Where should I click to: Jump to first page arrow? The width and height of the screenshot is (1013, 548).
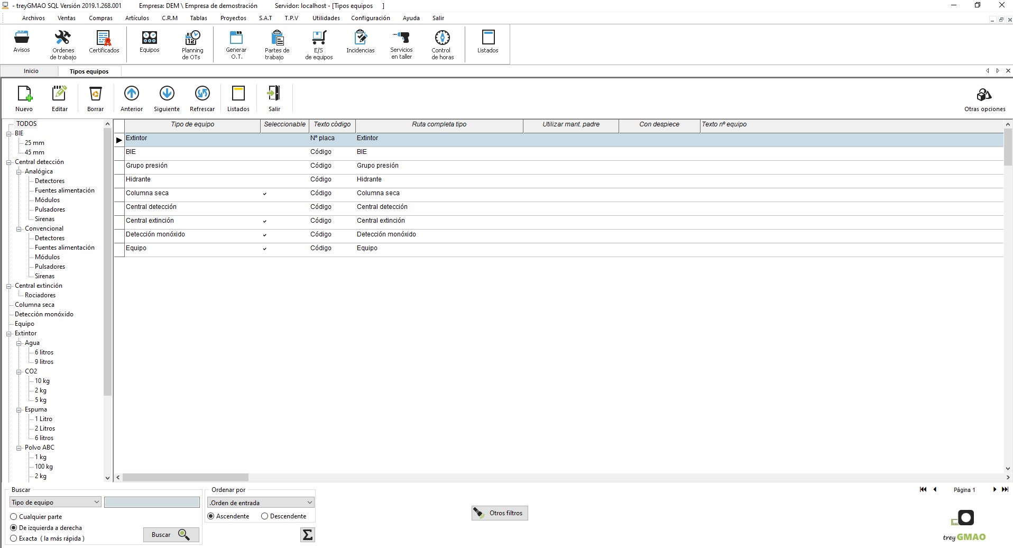[x=923, y=489]
